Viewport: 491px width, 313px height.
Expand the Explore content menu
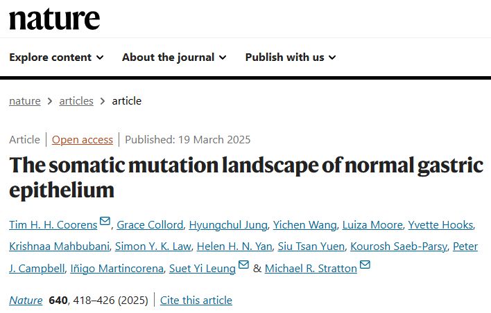(56, 57)
